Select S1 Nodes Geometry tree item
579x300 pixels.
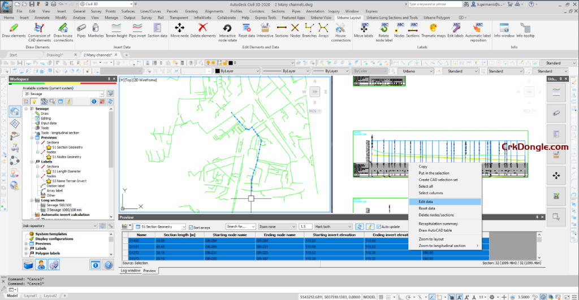67,157
